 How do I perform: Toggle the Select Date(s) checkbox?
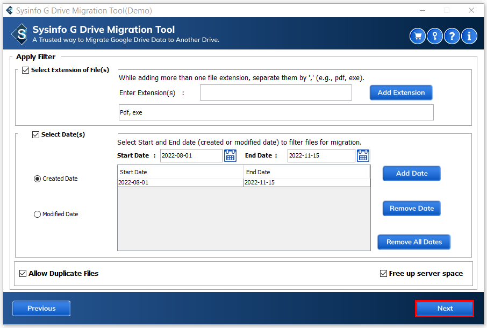36,135
